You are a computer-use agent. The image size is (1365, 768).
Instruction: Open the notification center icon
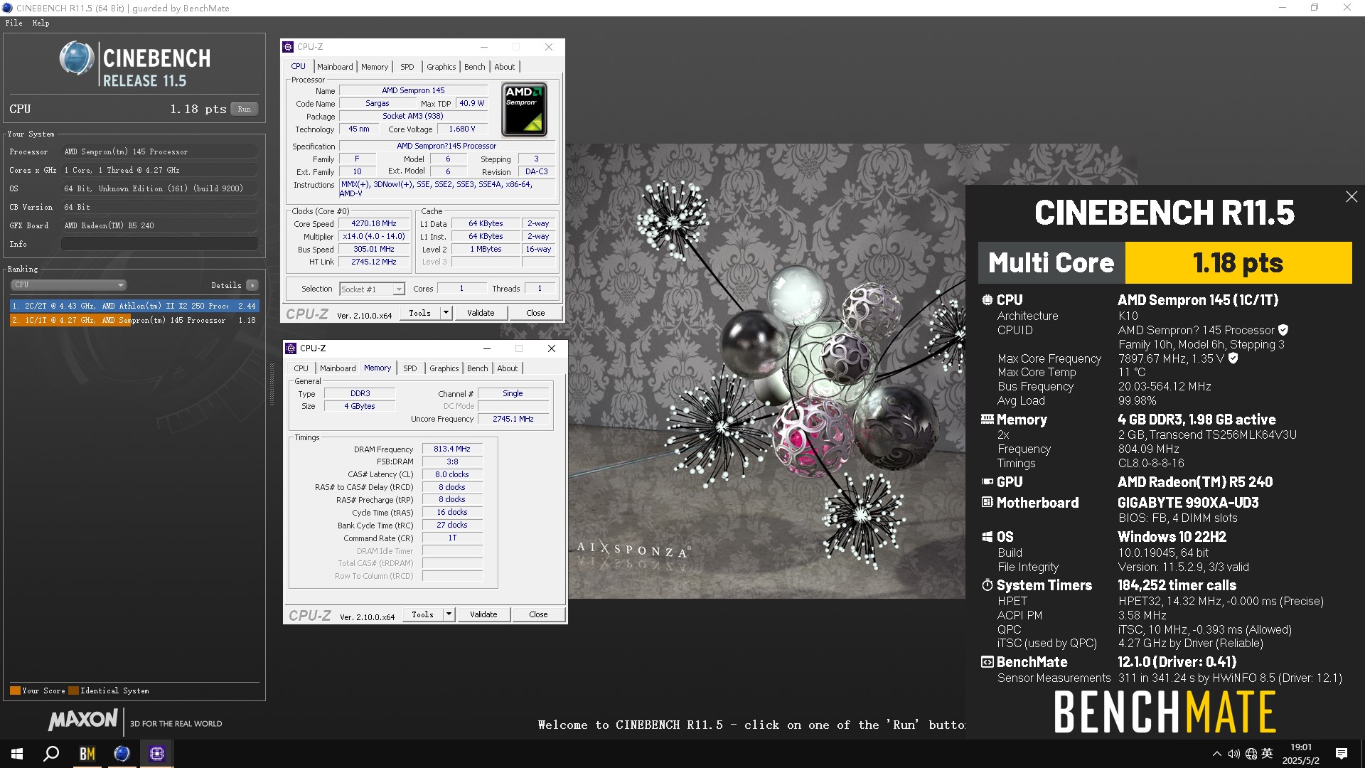coord(1342,754)
